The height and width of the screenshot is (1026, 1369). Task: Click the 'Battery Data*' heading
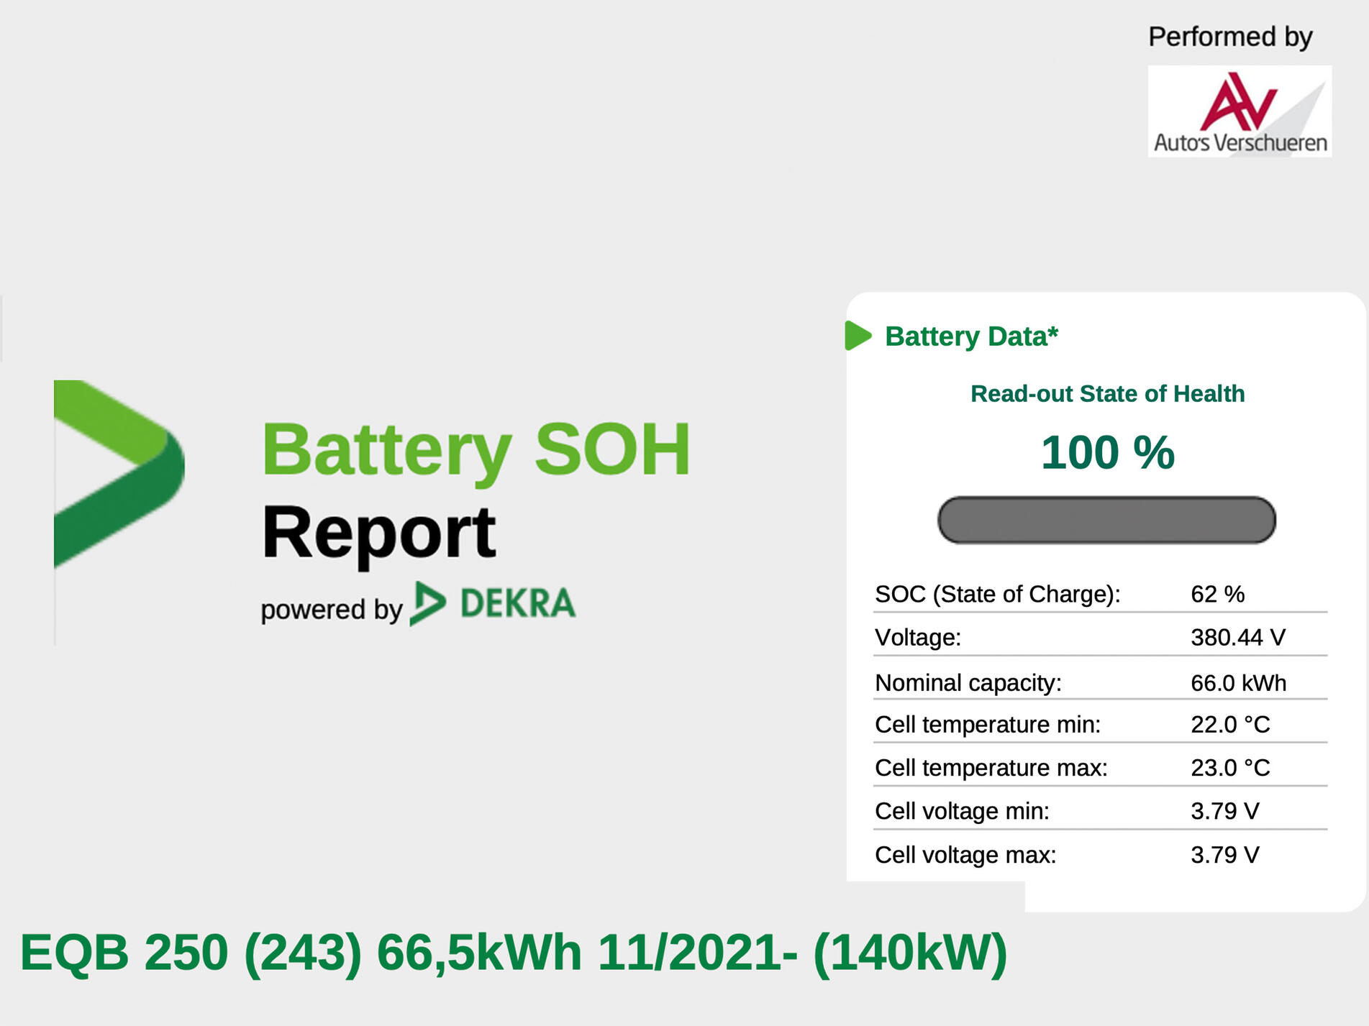click(971, 336)
